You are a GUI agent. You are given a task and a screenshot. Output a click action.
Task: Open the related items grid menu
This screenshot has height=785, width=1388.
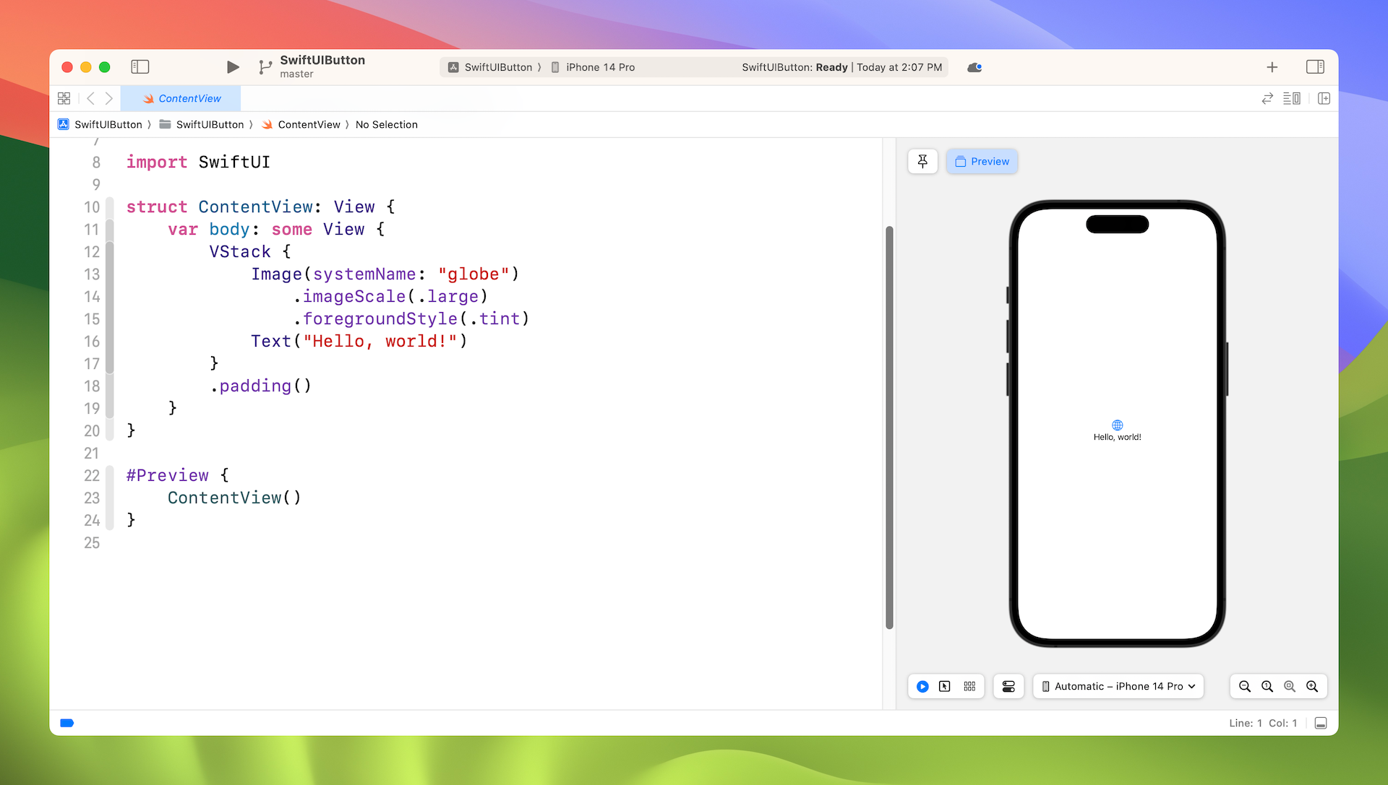pos(64,98)
